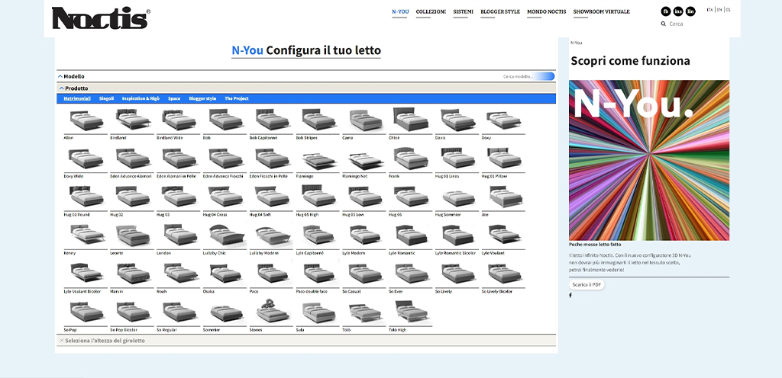The width and height of the screenshot is (782, 378).
Task: Select the So Lively Bicolor bed
Action: (x=503, y=274)
